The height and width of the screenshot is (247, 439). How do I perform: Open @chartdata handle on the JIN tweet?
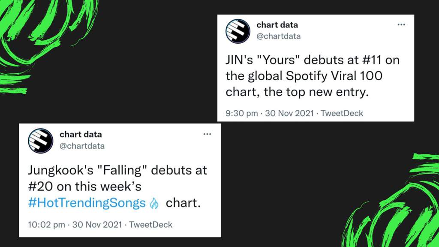279,36
